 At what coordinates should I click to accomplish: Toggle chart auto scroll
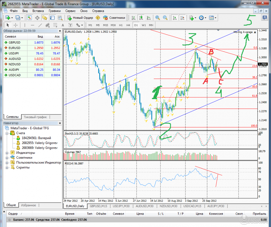coord(174,17)
